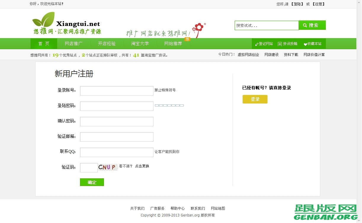Click the CNUP captcha image to refresh it
The height and width of the screenshot is (223, 362).
(x=108, y=167)
